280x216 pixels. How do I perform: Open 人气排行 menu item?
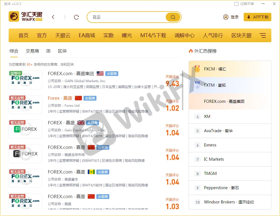point(213,35)
